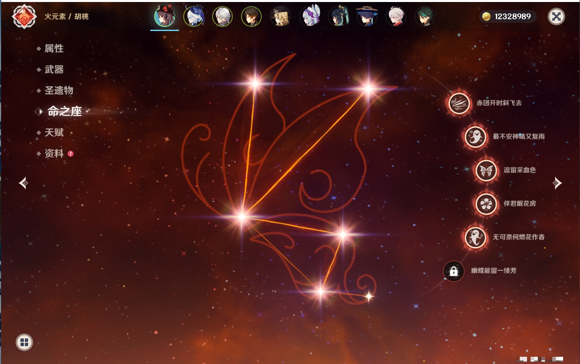Click the red alert badge beside 资料
The height and width of the screenshot is (364, 580).
pos(71,154)
